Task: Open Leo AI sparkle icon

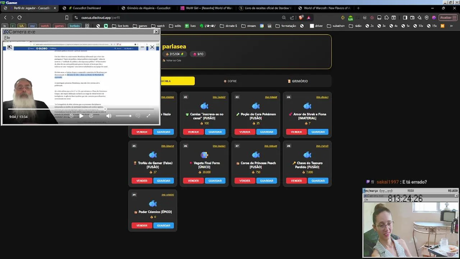Action: [419, 17]
